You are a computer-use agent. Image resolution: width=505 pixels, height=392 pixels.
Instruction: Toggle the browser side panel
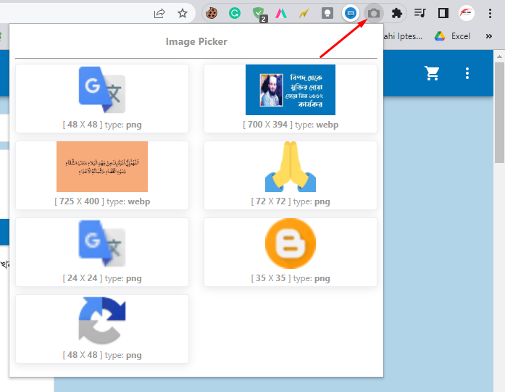point(443,13)
